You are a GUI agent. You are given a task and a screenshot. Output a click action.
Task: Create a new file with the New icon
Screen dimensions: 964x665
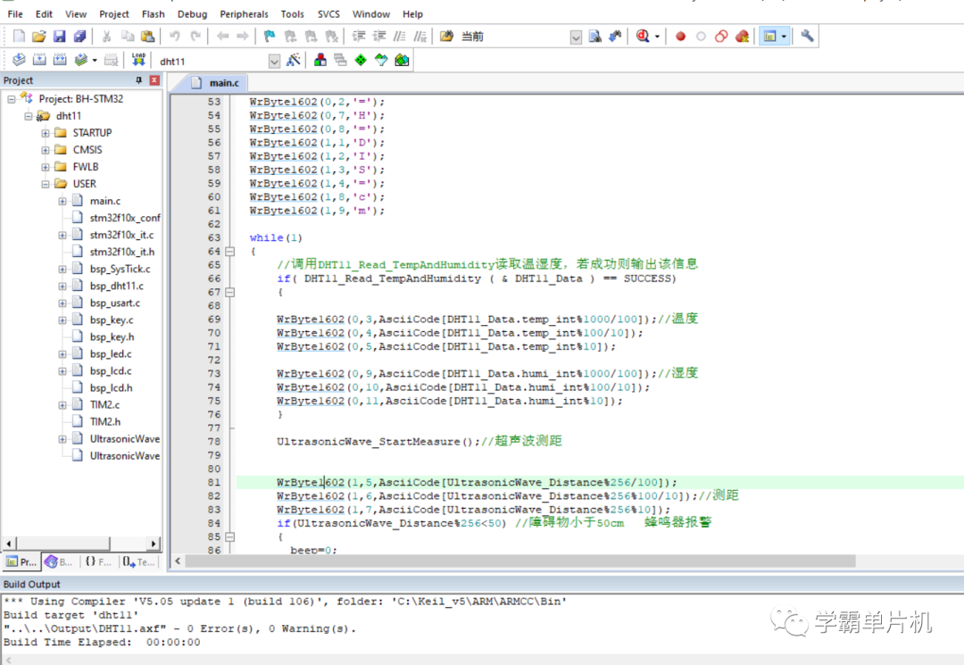[19, 37]
